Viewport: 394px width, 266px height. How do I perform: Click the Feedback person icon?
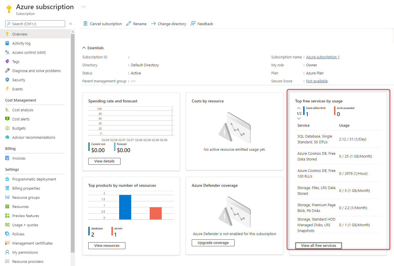pos(193,23)
